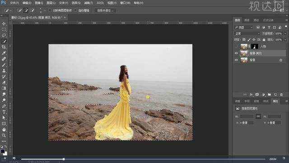Screen dimensions: 289x163
Task: Select the Brush tool
Action: point(4,65)
